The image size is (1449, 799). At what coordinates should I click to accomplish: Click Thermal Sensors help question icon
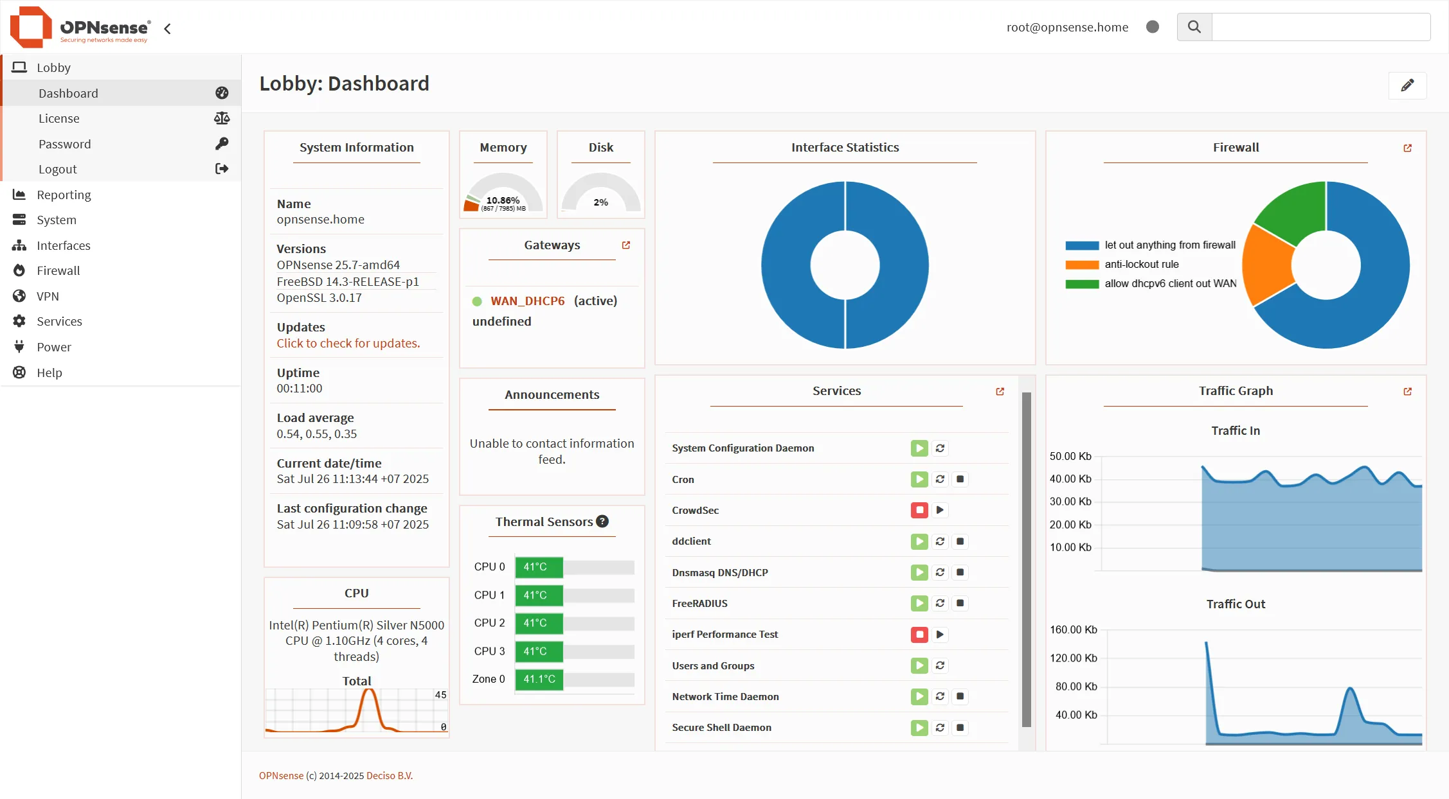602,522
